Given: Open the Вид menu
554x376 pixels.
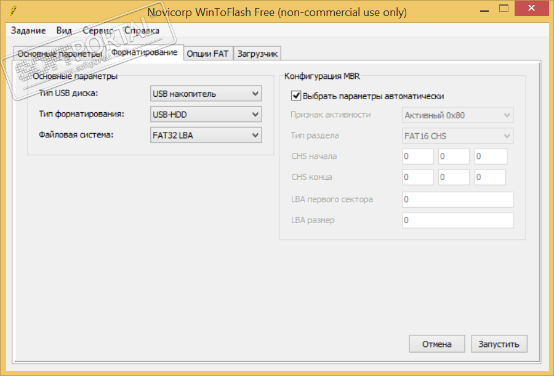Looking at the screenshot, I should coord(64,30).
